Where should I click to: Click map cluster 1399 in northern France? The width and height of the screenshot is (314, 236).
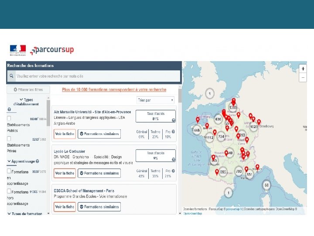tap(233, 108)
